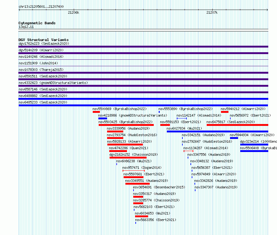Select dgv2162n152 (Chaisson2019) label
The image size is (277, 235).
coord(134,154)
